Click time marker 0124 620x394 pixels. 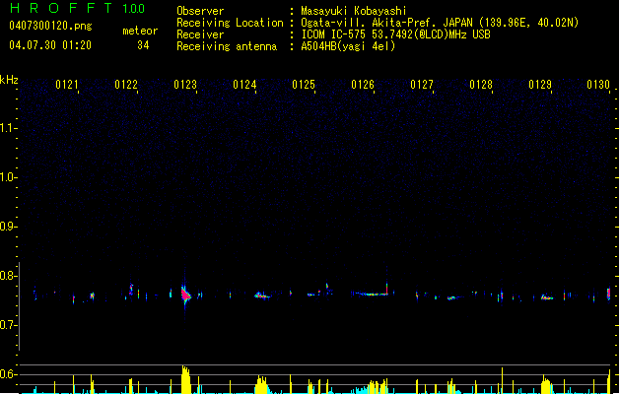(244, 85)
